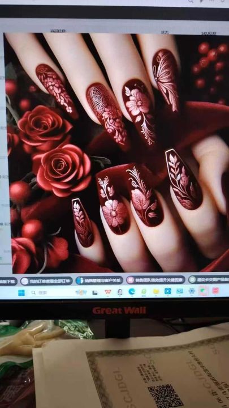Open File Explorer folder icon

click(156, 291)
